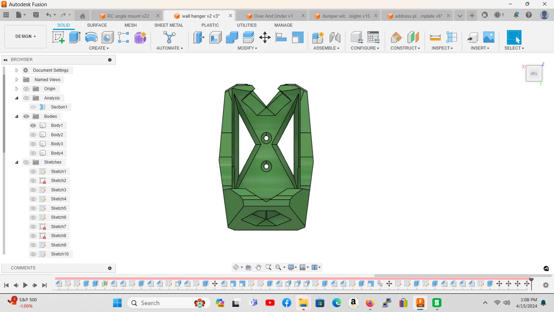Open the CONSTRUCT menu
The width and height of the screenshot is (554, 312).
[405, 48]
